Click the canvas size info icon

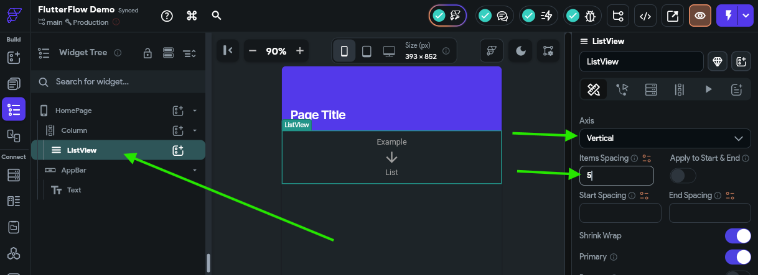[x=446, y=51]
